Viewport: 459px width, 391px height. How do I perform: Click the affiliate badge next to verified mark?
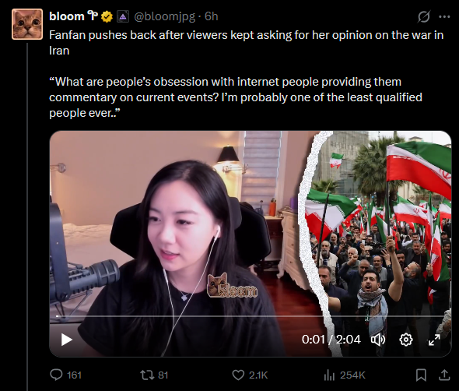click(x=123, y=16)
